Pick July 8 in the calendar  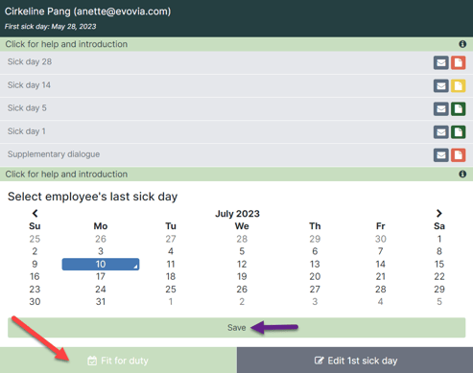pos(439,251)
